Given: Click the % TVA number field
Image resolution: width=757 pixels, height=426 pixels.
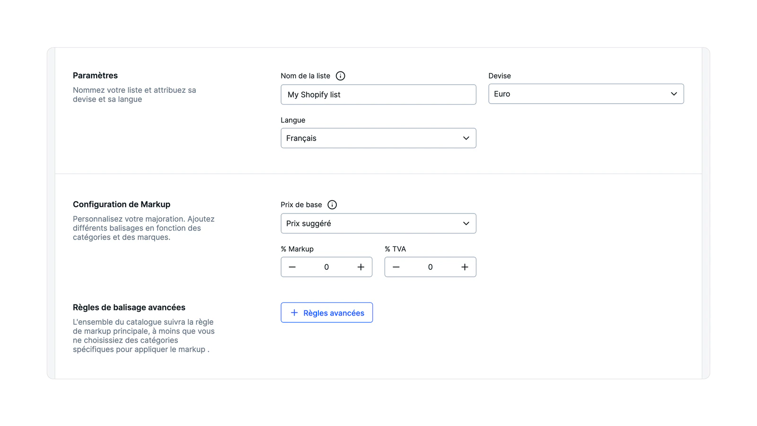Looking at the screenshot, I should (x=430, y=267).
